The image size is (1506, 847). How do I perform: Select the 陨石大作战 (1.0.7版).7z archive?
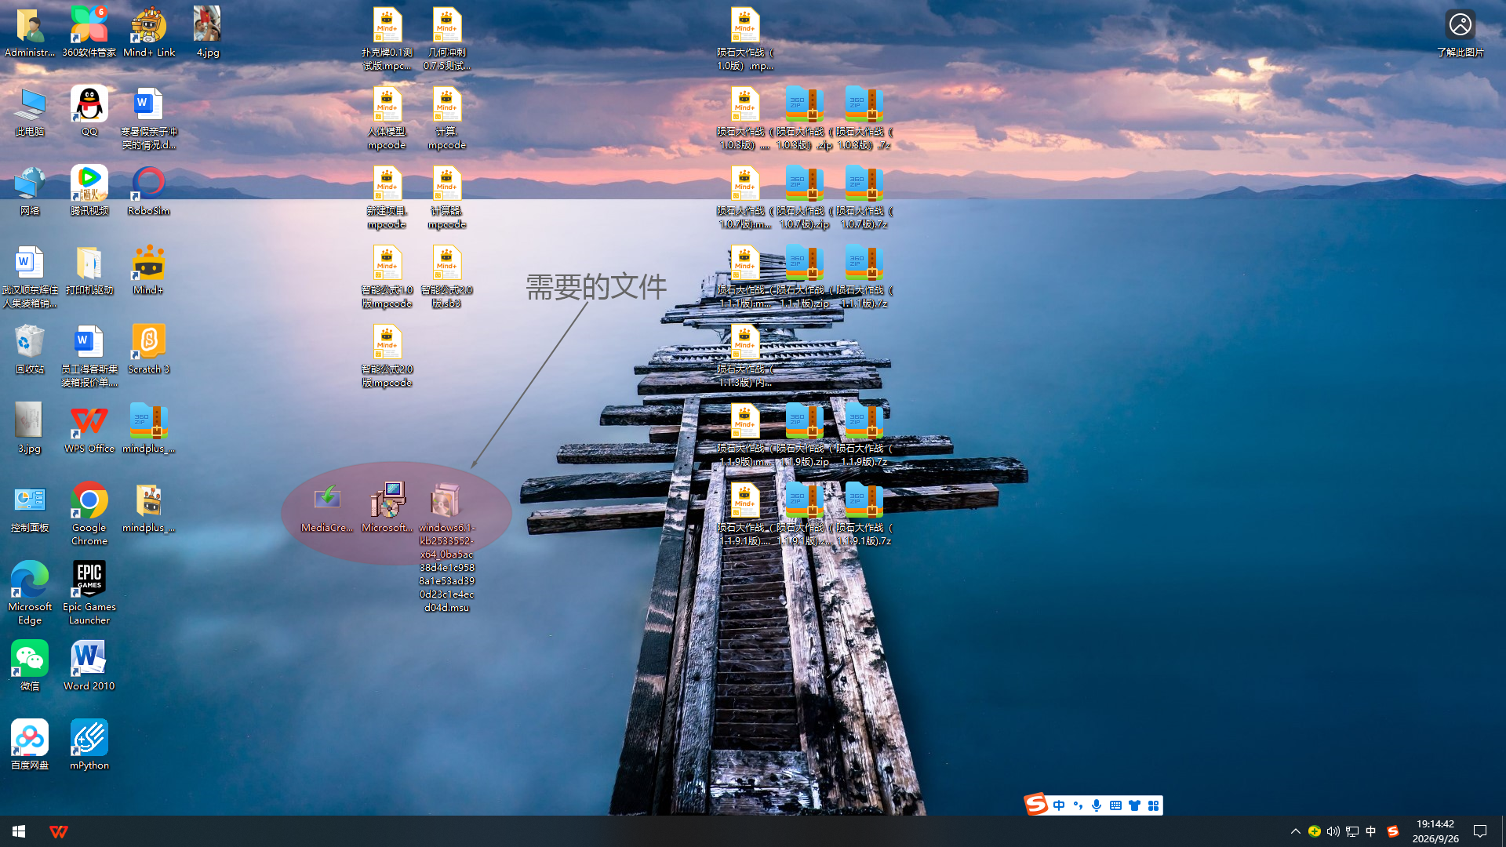click(864, 197)
